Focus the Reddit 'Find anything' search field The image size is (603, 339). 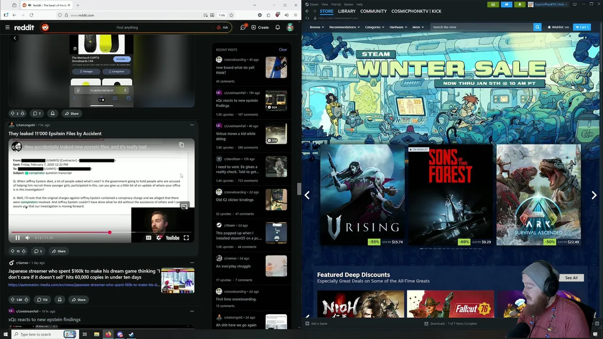127,27
